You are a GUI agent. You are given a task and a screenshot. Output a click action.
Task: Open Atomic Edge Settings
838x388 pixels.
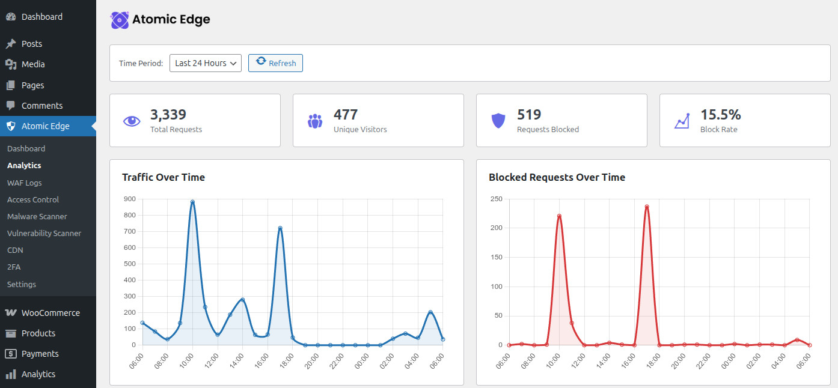[x=21, y=284]
